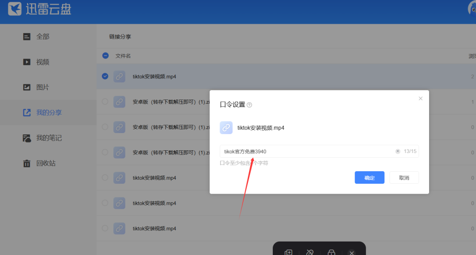Click the copy link icon in bottom toolbar

tap(289, 252)
